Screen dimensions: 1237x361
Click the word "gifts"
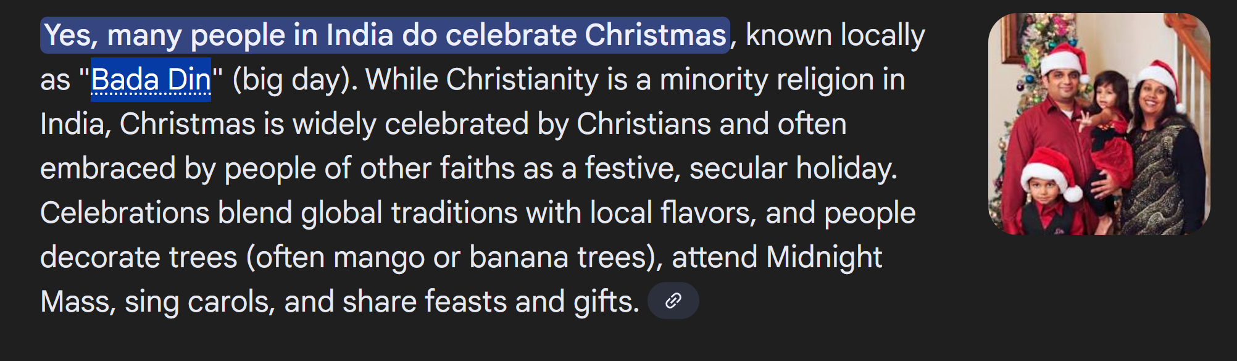(x=606, y=302)
